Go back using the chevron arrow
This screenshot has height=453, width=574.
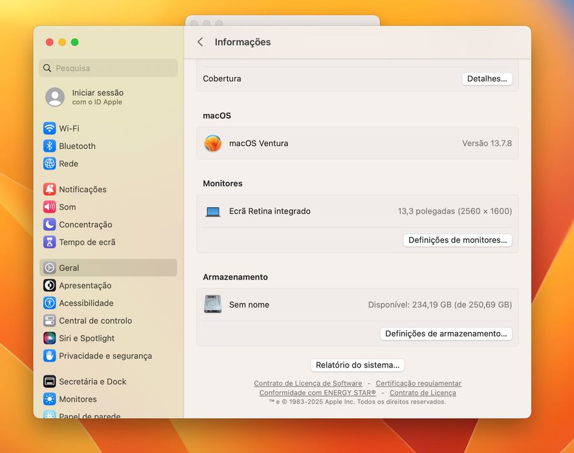(200, 42)
